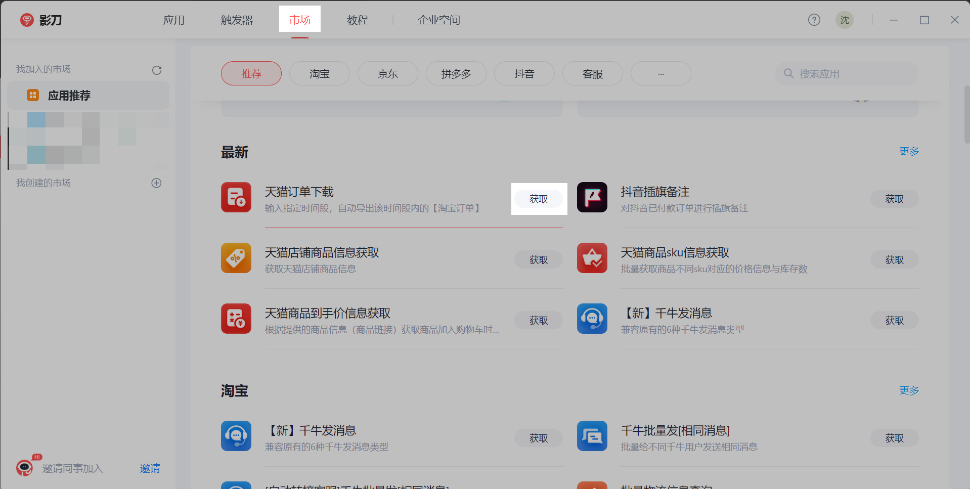Get 【新】千牛发消息 in 淘宝 section
970x489 pixels.
(x=539, y=438)
